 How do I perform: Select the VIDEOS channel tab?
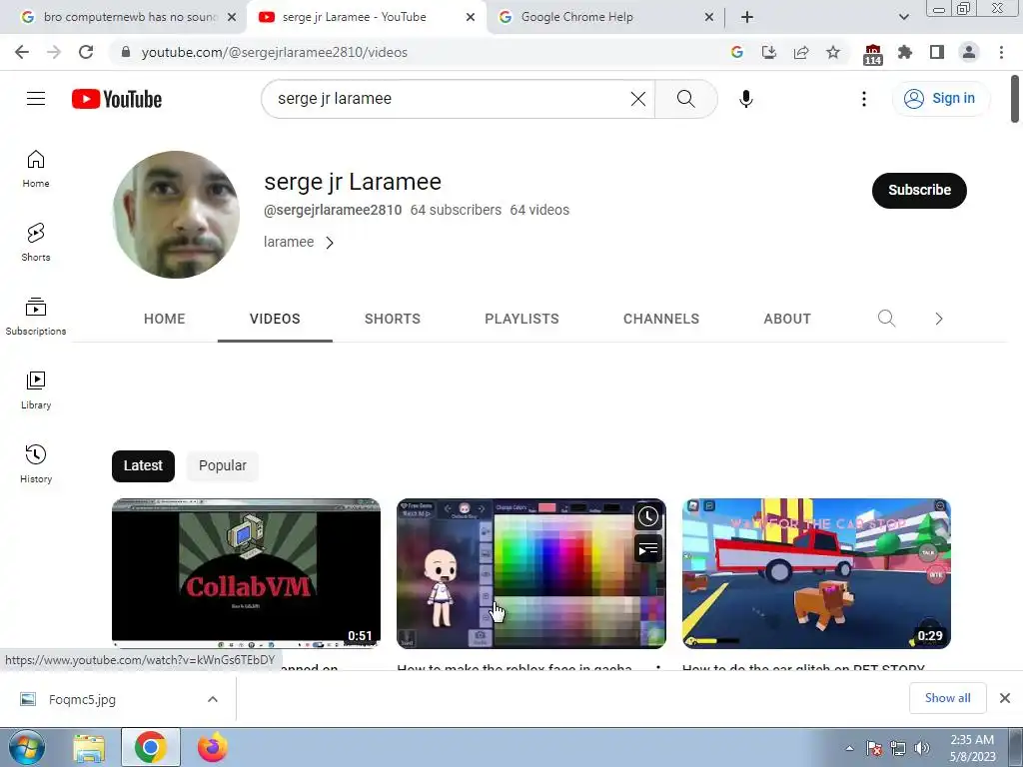pos(275,319)
